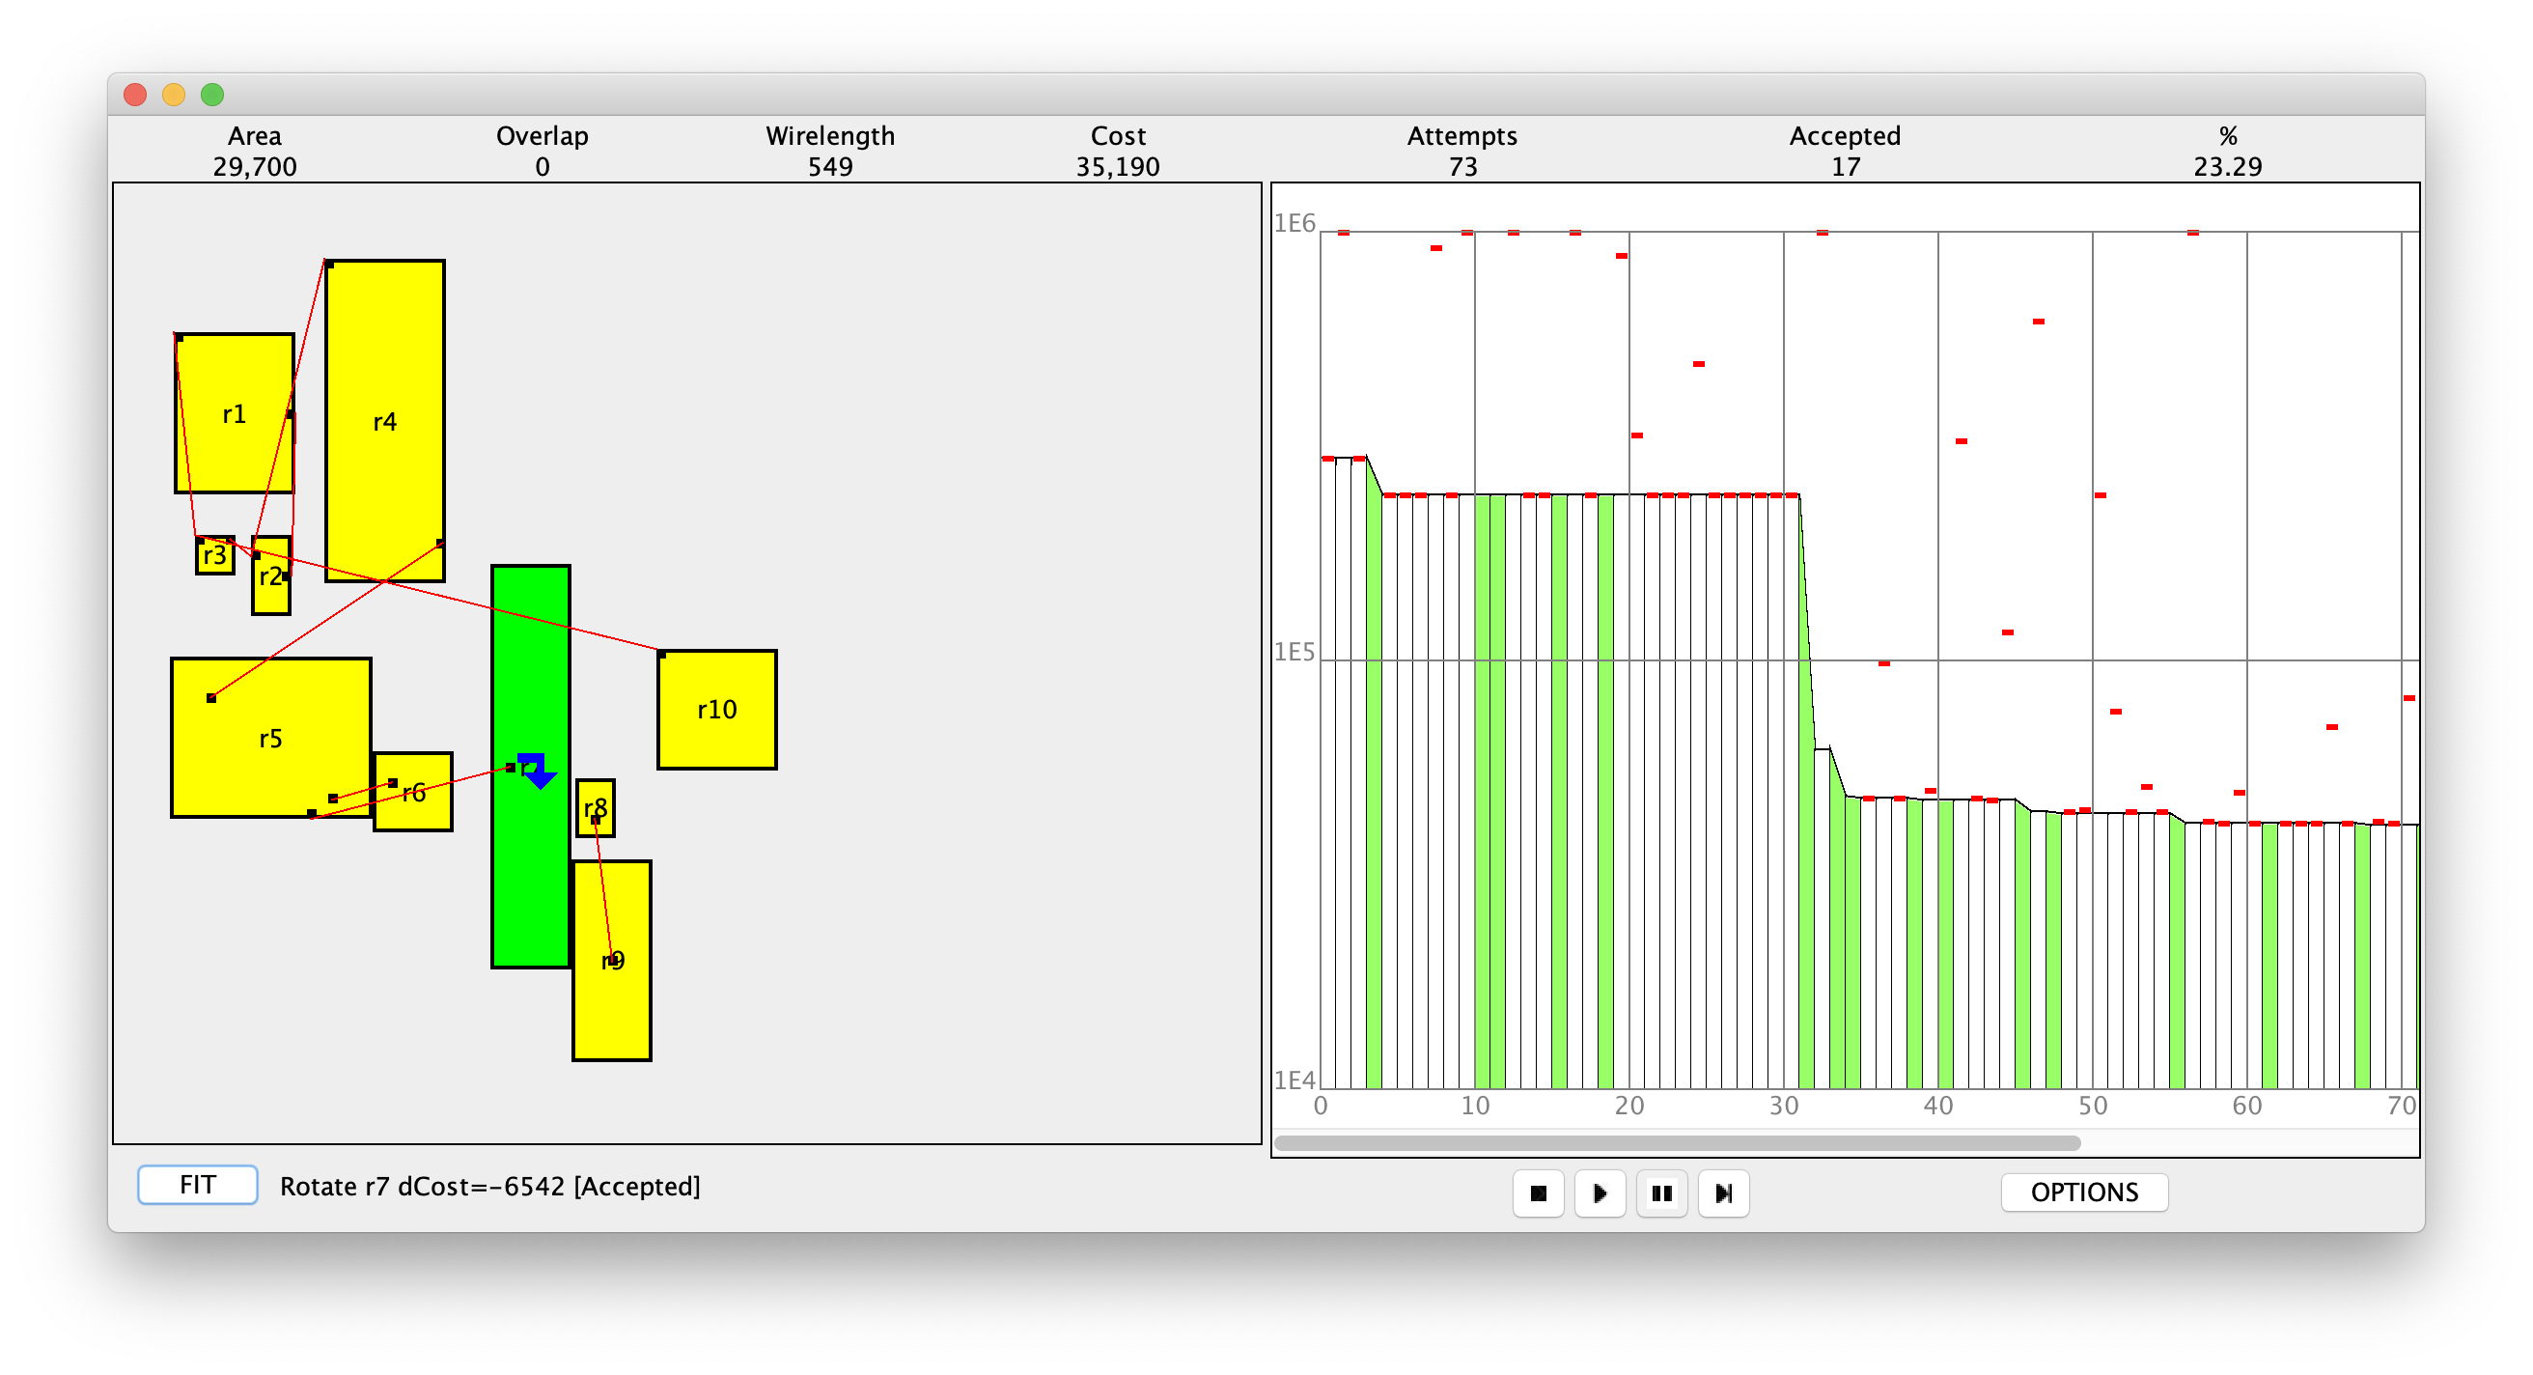This screenshot has width=2533, height=1375.
Task: Click the Overlap value 0
Action: click(543, 166)
